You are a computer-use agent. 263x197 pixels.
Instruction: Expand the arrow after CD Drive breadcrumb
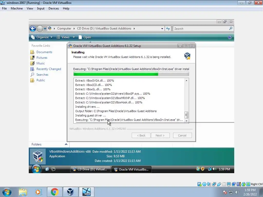(134, 28)
